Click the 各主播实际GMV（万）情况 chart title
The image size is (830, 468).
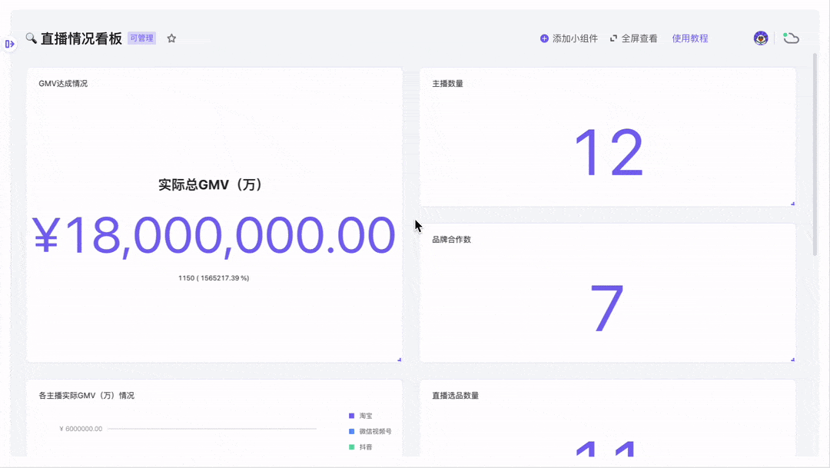tap(86, 395)
